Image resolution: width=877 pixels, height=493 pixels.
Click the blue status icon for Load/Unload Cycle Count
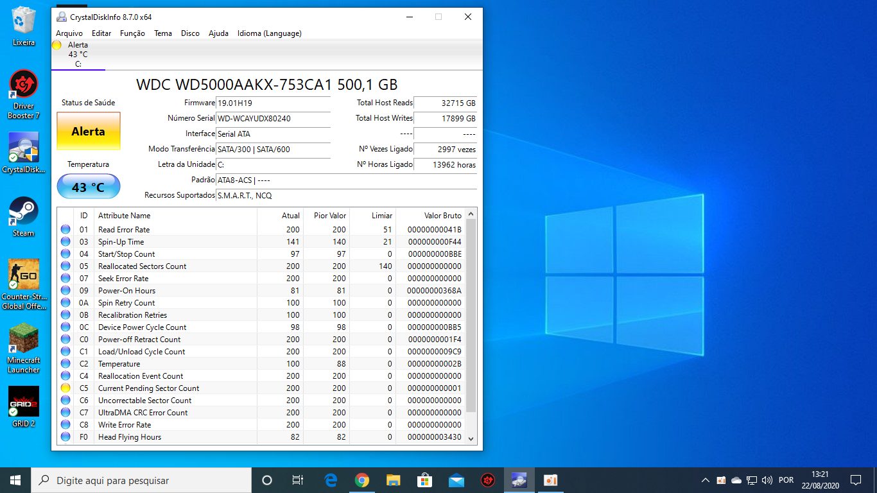click(65, 351)
